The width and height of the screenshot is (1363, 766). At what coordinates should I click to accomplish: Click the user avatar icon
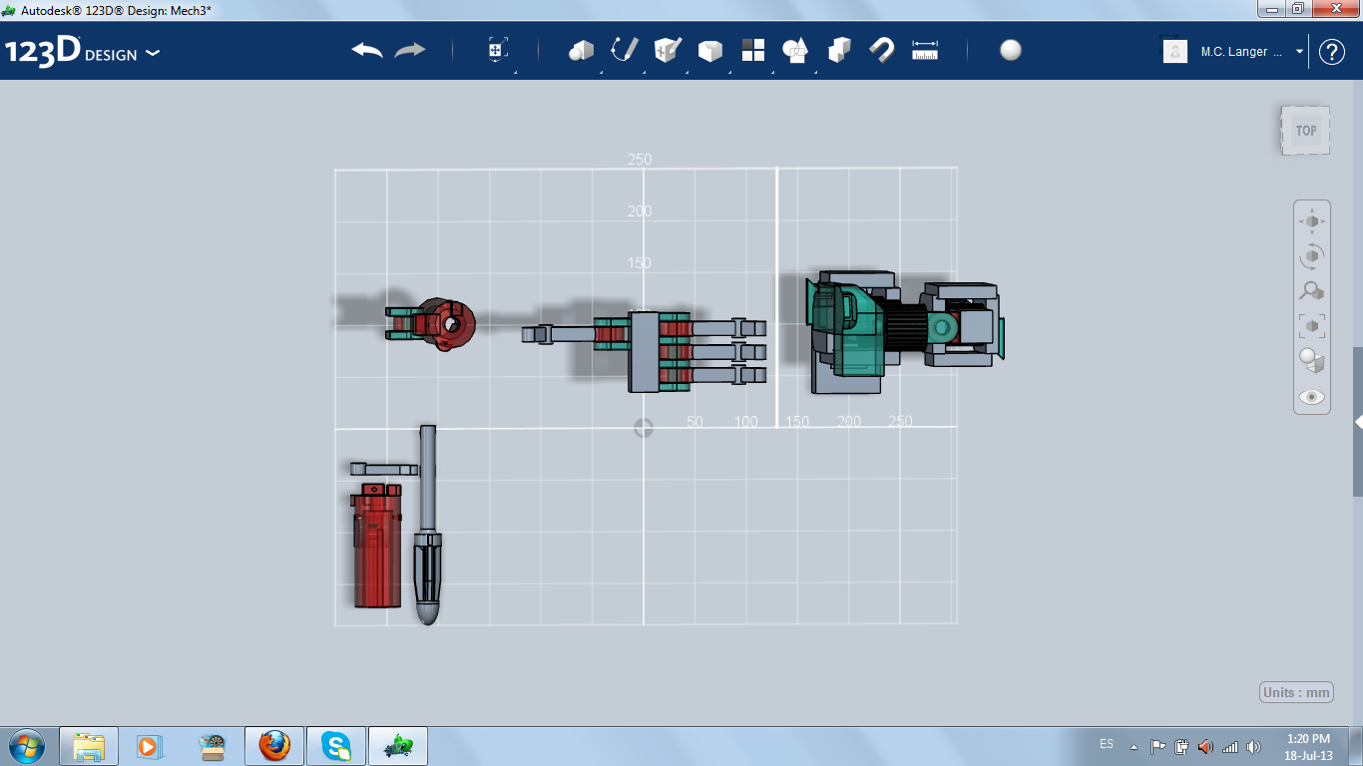[x=1175, y=51]
